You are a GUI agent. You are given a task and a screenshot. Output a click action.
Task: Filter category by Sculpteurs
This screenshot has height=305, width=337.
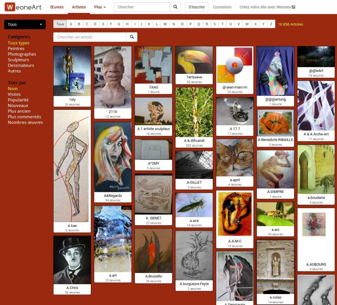pyautogui.click(x=18, y=60)
